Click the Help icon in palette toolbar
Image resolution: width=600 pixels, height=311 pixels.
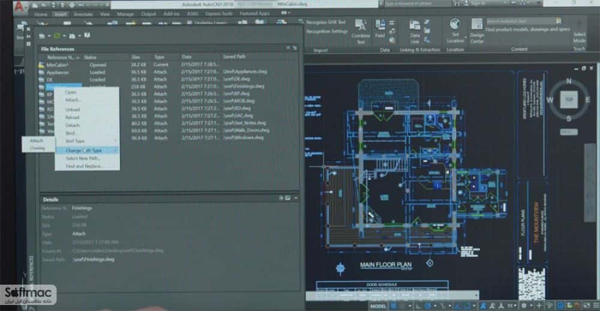click(x=87, y=35)
